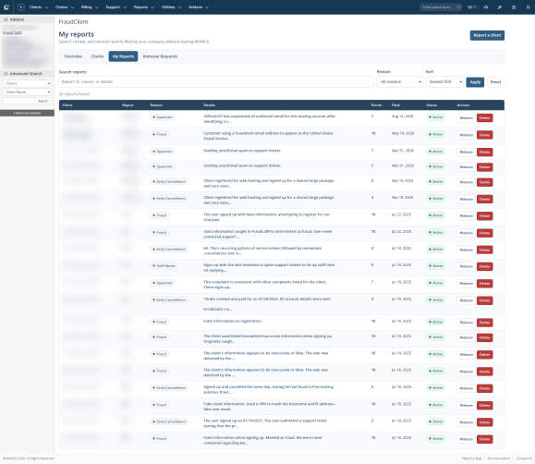The height and width of the screenshot is (464, 535).
Task: Expand the Client Name dropdown in sidebar
Action: [x=28, y=92]
